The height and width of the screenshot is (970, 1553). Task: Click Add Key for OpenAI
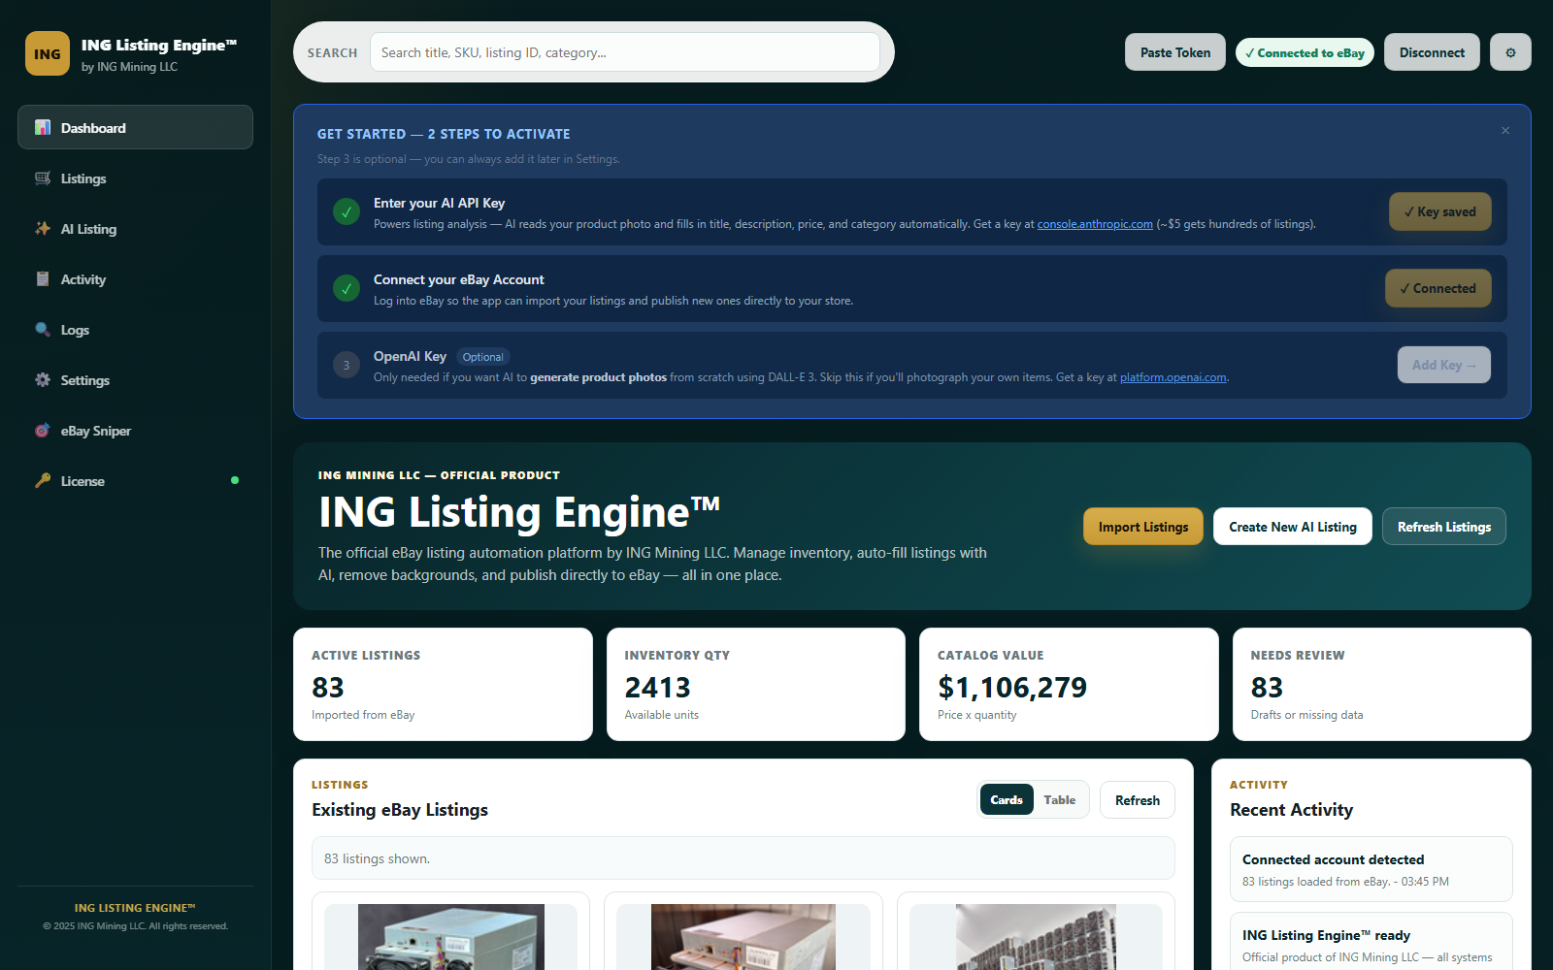(x=1443, y=365)
